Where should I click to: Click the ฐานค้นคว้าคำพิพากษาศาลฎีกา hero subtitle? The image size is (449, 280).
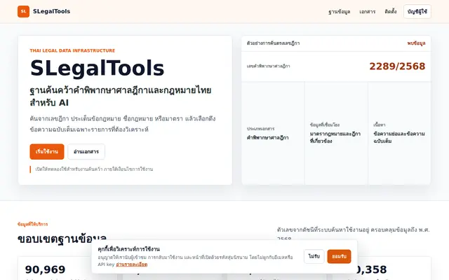pos(121,97)
